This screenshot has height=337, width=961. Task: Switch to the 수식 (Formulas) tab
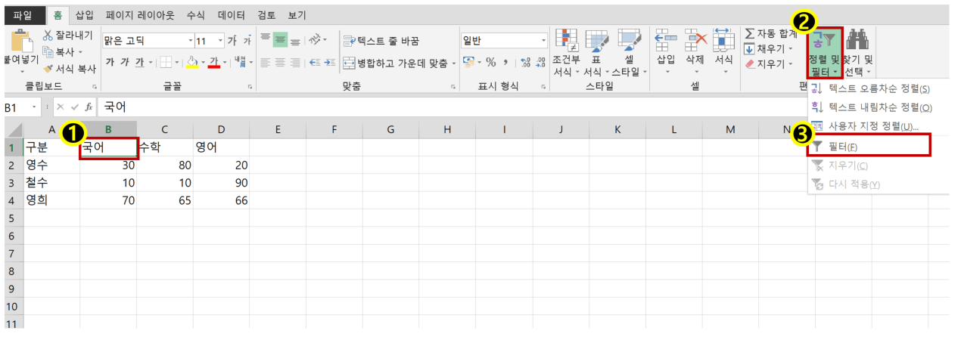point(195,15)
